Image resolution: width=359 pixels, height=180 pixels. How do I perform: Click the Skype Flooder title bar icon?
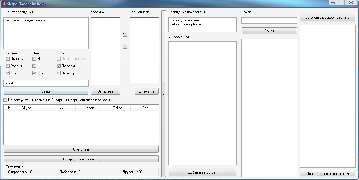point(4,4)
